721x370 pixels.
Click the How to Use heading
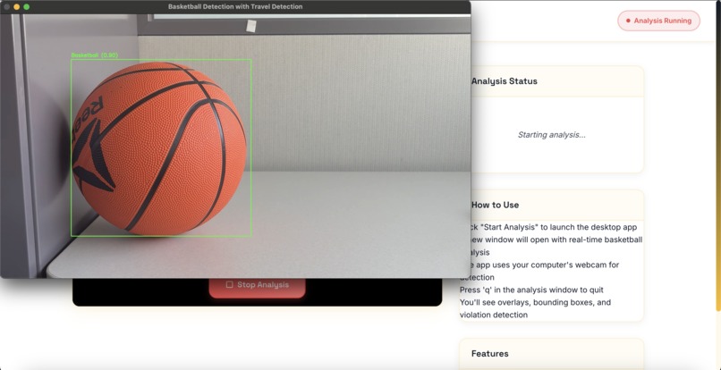point(496,205)
